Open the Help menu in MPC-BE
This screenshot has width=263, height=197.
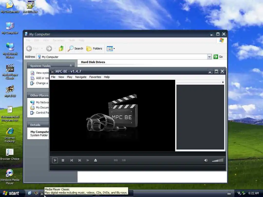click(107, 77)
